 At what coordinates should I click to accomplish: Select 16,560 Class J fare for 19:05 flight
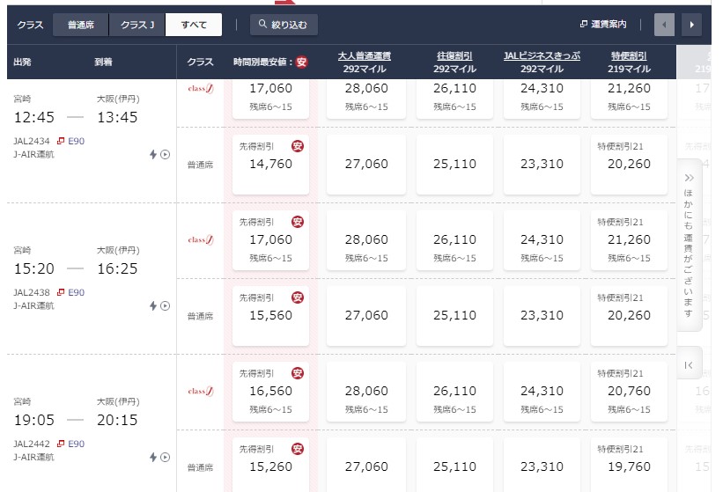(270, 392)
